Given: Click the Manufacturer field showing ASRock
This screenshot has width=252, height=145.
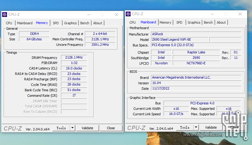Looking at the screenshot, I should point(196,34).
